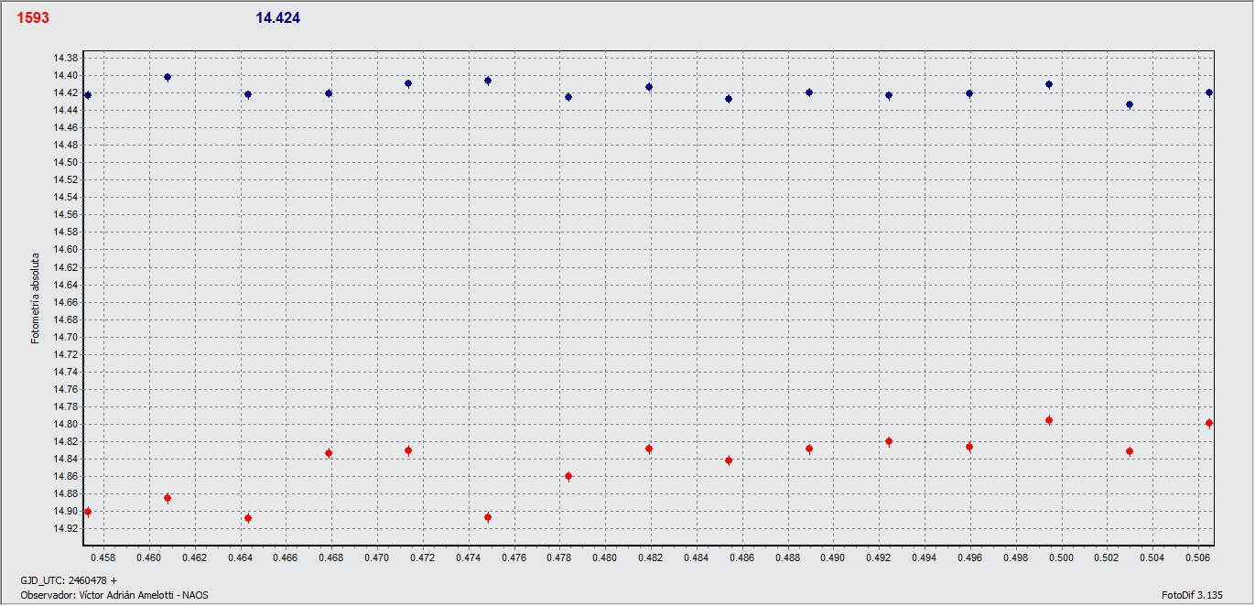Click the blue data point near time 0.4854
Viewport: 1255px width, 606px height.
pyautogui.click(x=729, y=99)
